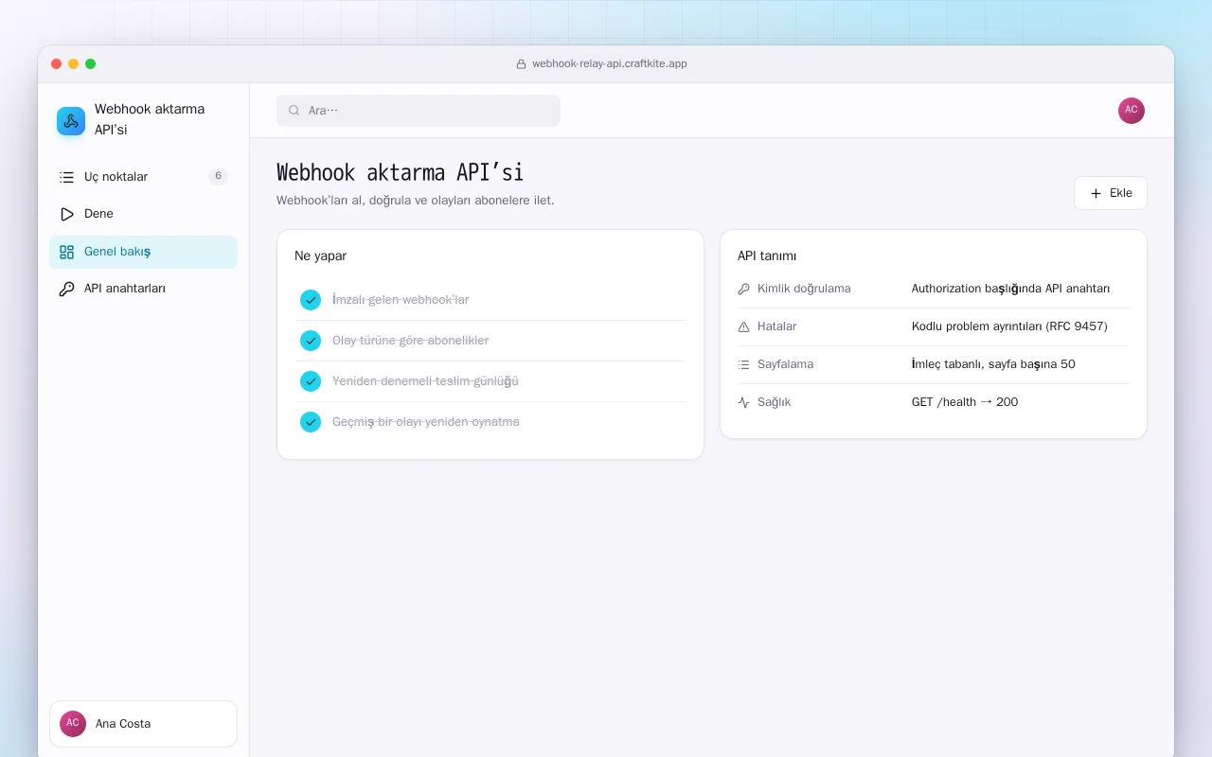Click the "Ne yapar" card heading
This screenshot has width=1212, height=757.
320,255
